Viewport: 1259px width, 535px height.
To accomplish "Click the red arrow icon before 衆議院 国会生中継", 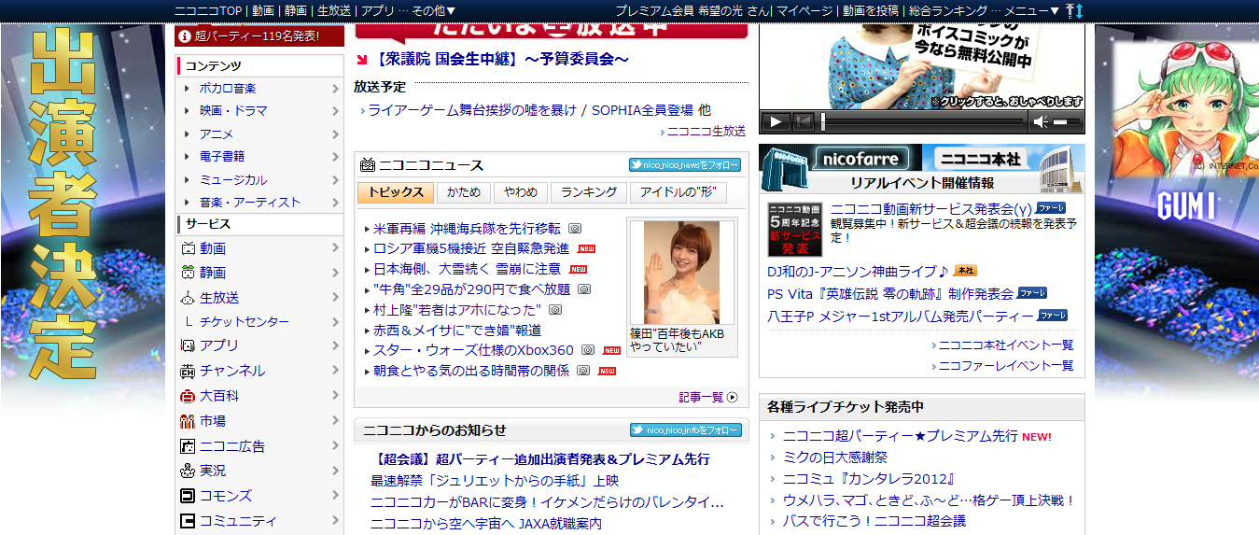I will click(x=362, y=61).
